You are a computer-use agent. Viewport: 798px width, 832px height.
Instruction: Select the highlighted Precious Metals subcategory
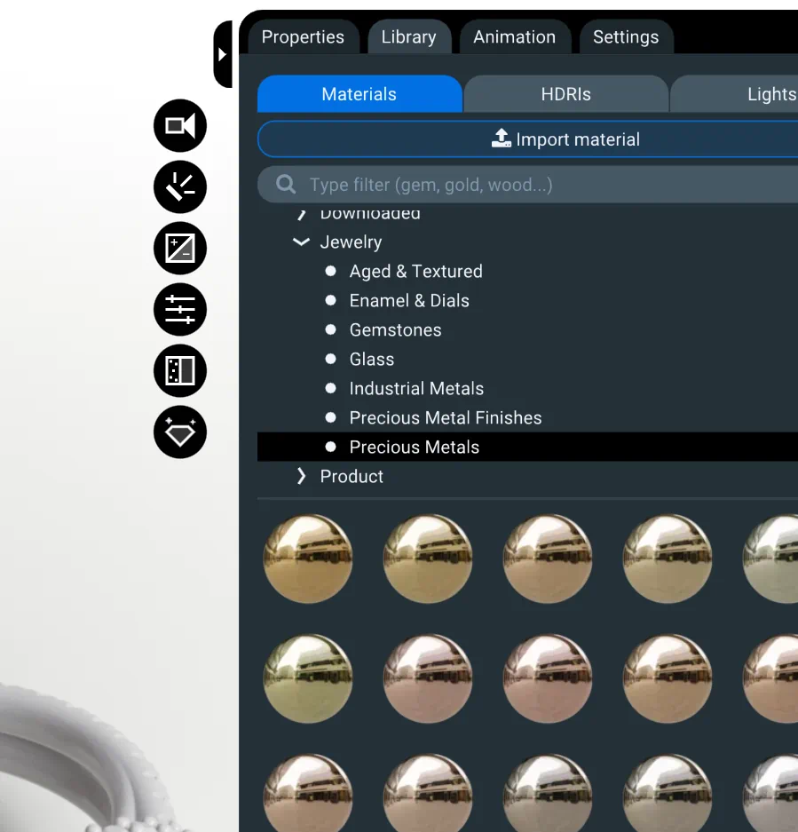coord(528,447)
